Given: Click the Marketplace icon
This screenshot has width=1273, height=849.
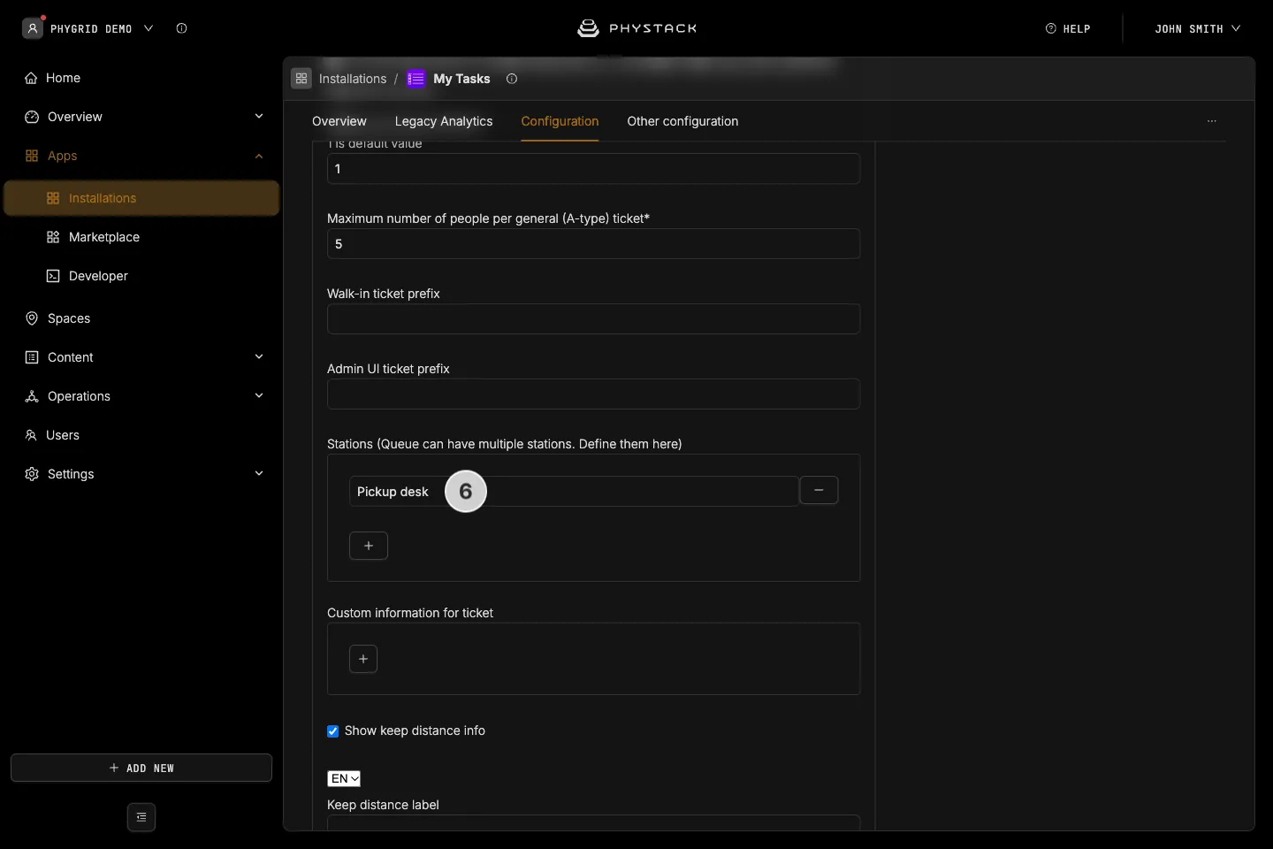Looking at the screenshot, I should (53, 237).
